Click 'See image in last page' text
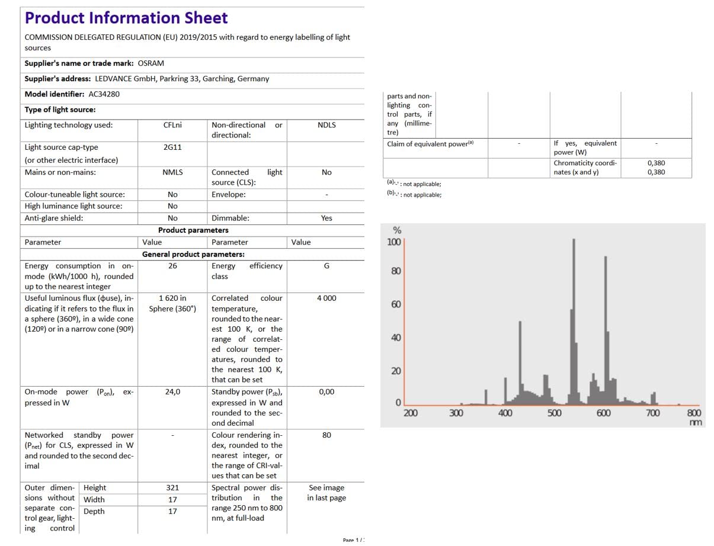Viewport: 714px width, 546px height. (x=326, y=493)
